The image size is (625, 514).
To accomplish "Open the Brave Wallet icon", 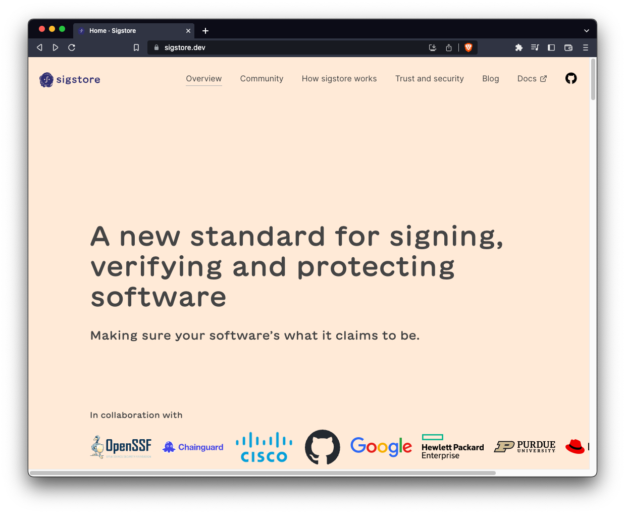I will coord(568,48).
